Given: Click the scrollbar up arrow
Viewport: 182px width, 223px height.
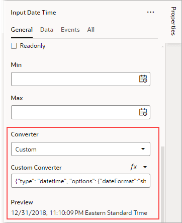Looking at the screenshot, I should pyautogui.click(x=162, y=47).
